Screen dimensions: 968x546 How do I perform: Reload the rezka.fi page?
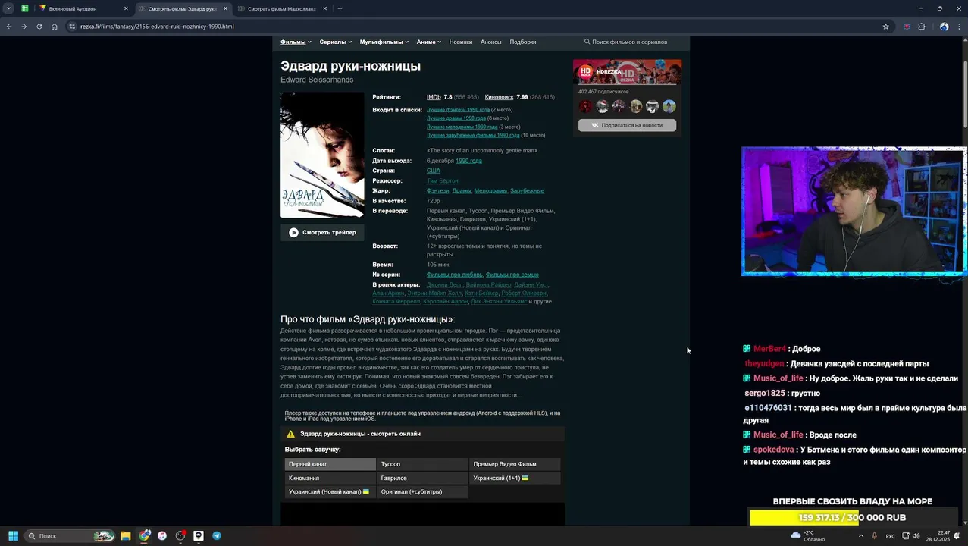click(39, 27)
